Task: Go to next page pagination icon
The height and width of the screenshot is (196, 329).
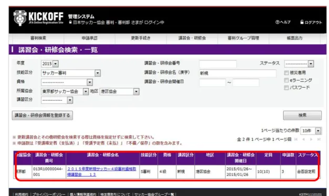Action: [x=311, y=139]
